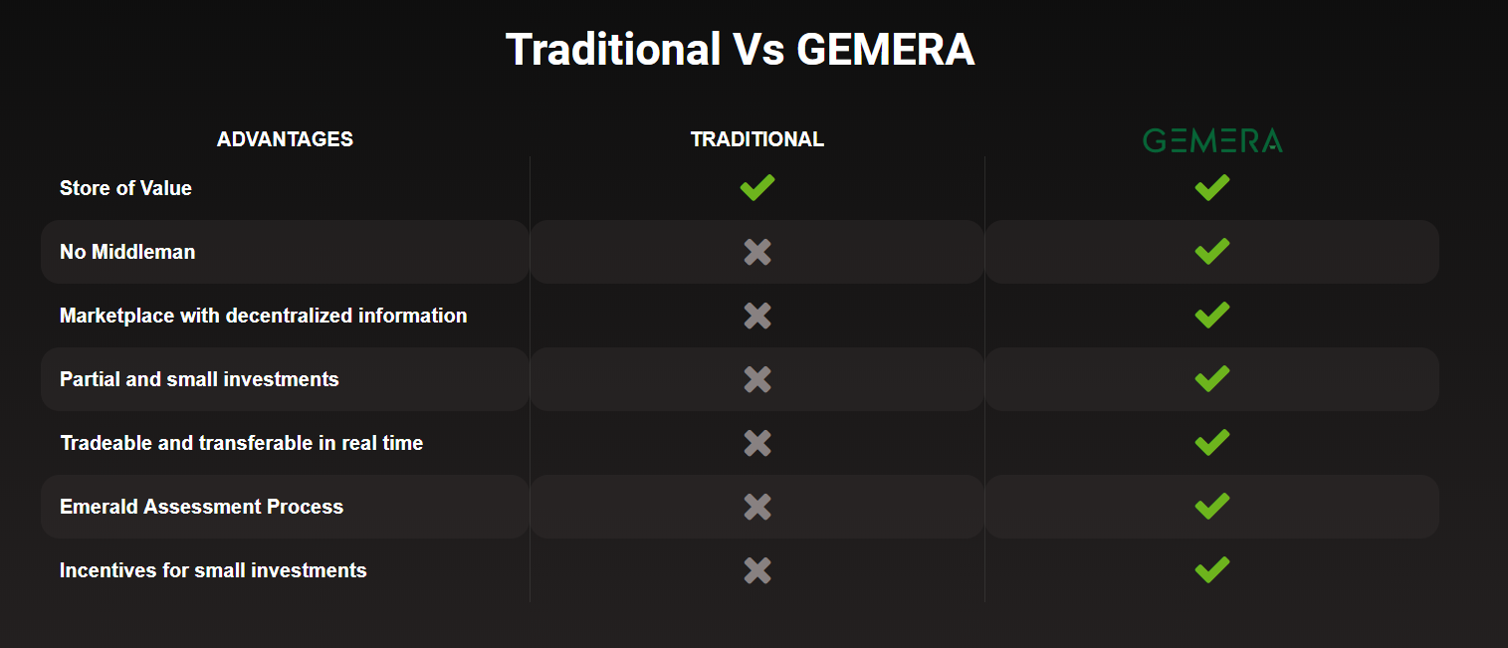Image resolution: width=1508 pixels, height=648 pixels.
Task: Select the ADVANTAGES column header
Action: [285, 139]
